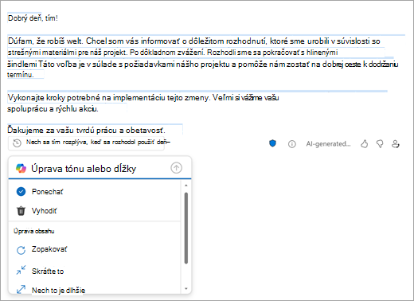Viewport: 414px width, 301px height.
Task: Select Zopakovať menu option
Action: coord(95,249)
